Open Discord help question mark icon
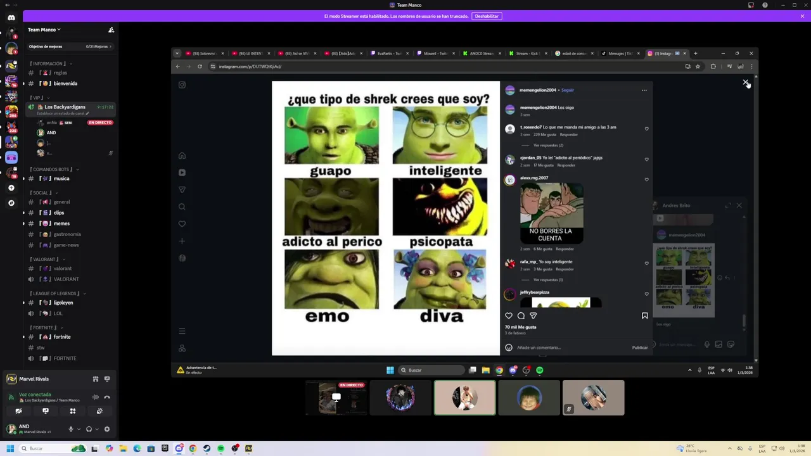The width and height of the screenshot is (811, 456). coord(765,5)
